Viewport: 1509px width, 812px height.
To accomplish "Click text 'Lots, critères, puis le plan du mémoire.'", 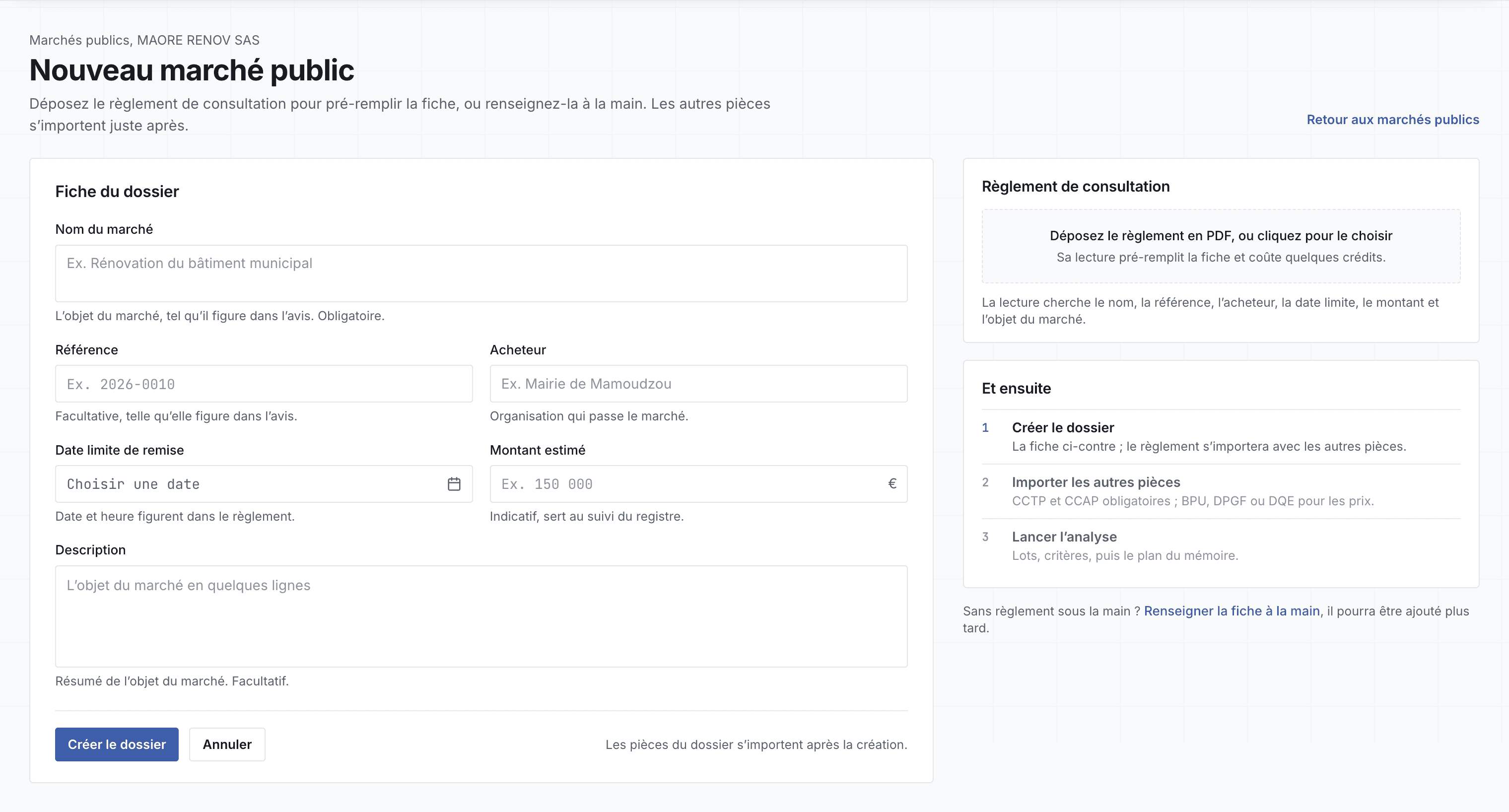I will click(1125, 555).
